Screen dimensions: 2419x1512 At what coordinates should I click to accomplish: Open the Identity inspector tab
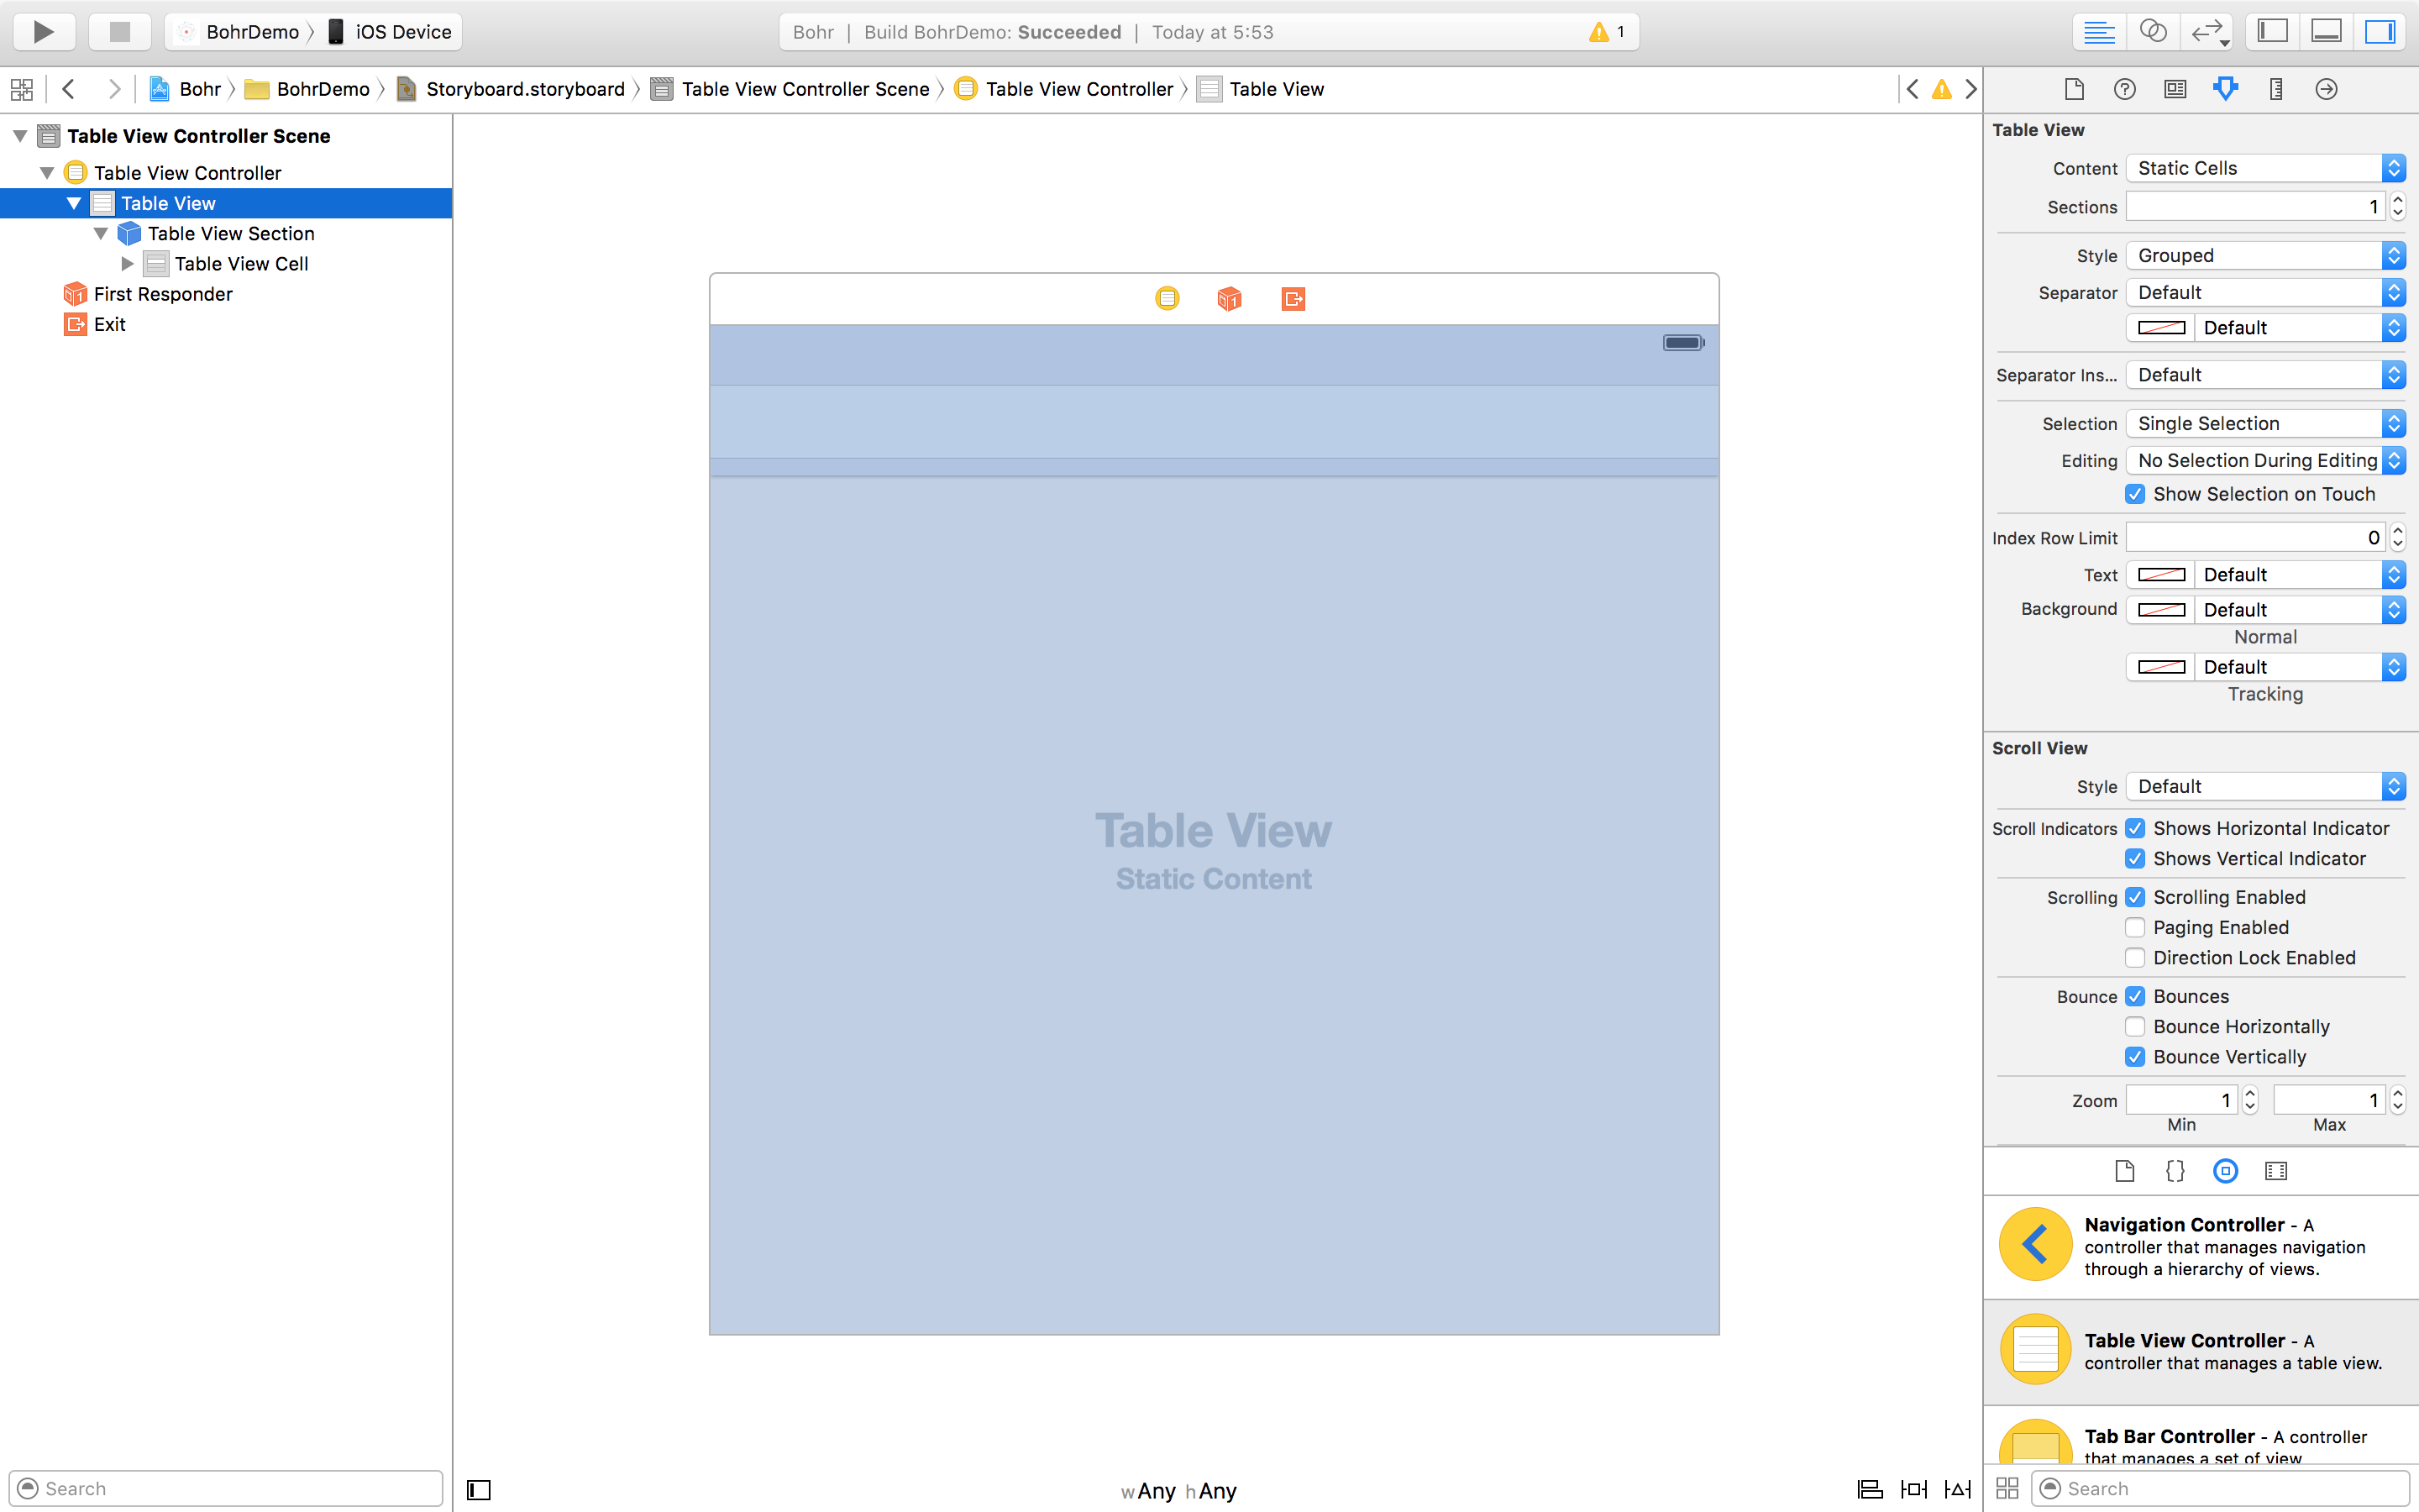[2175, 89]
